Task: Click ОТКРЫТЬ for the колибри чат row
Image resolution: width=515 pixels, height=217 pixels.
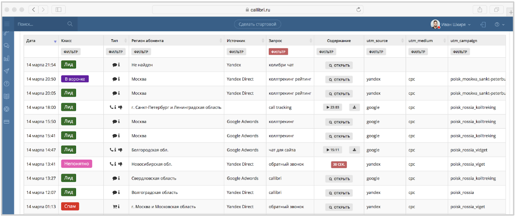Action: click(339, 65)
